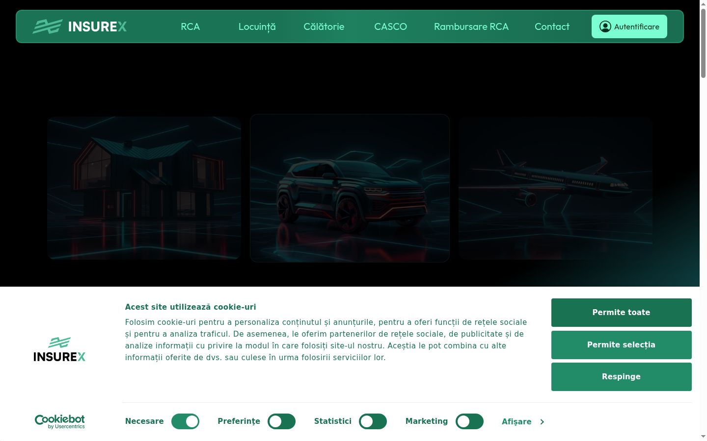This screenshot has width=707, height=441.
Task: Select the SUV car image card
Action: point(350,188)
